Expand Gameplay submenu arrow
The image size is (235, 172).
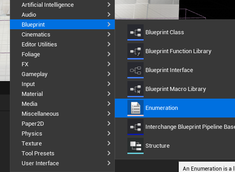[109, 74]
